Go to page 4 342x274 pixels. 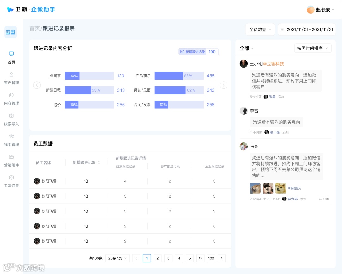179,258
